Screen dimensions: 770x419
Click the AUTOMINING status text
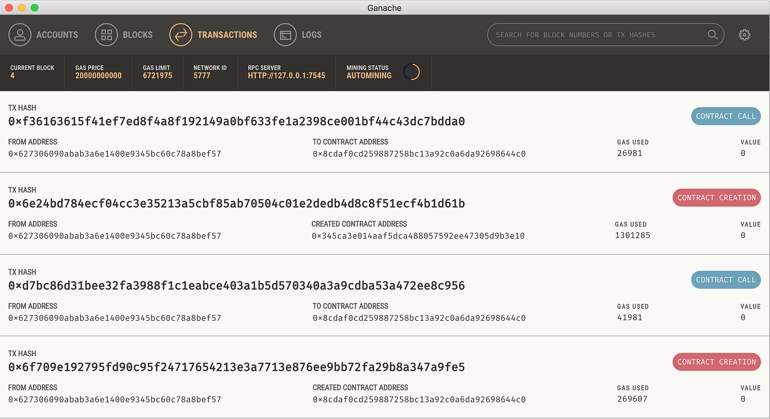coord(369,76)
